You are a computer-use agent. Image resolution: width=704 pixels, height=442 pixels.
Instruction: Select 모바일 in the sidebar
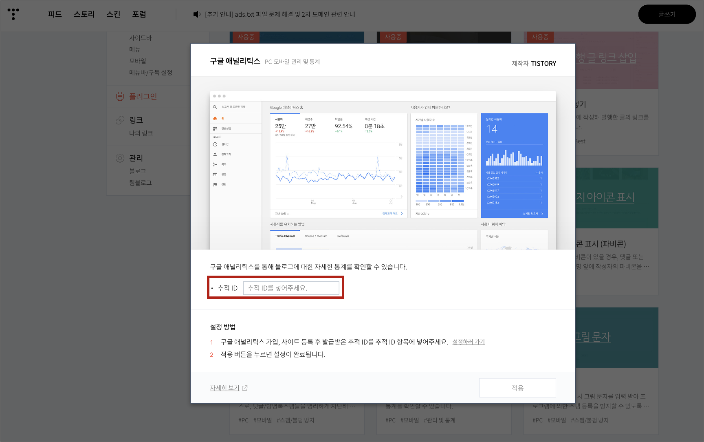(138, 61)
